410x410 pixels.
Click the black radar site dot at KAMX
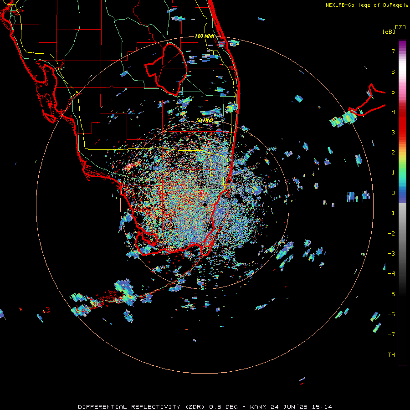pos(205,205)
